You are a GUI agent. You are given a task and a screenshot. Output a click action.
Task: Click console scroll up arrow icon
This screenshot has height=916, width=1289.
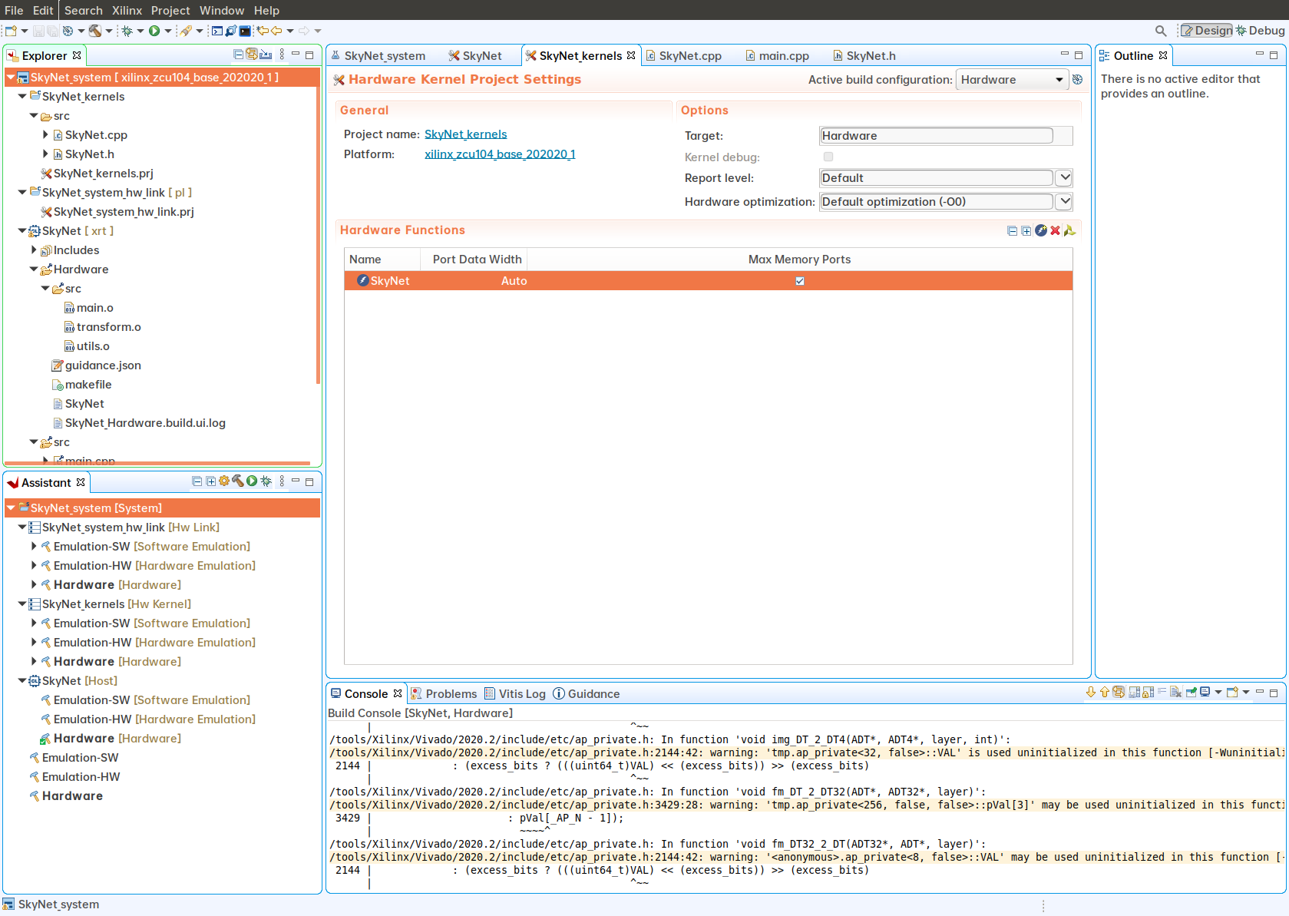tap(1104, 693)
